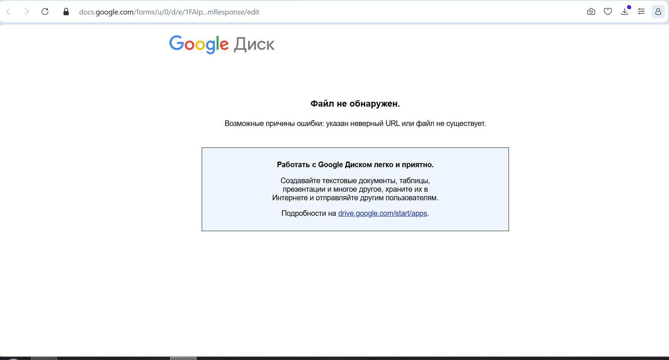Show site security info via lock icon
The width and height of the screenshot is (669, 360).
(66, 12)
